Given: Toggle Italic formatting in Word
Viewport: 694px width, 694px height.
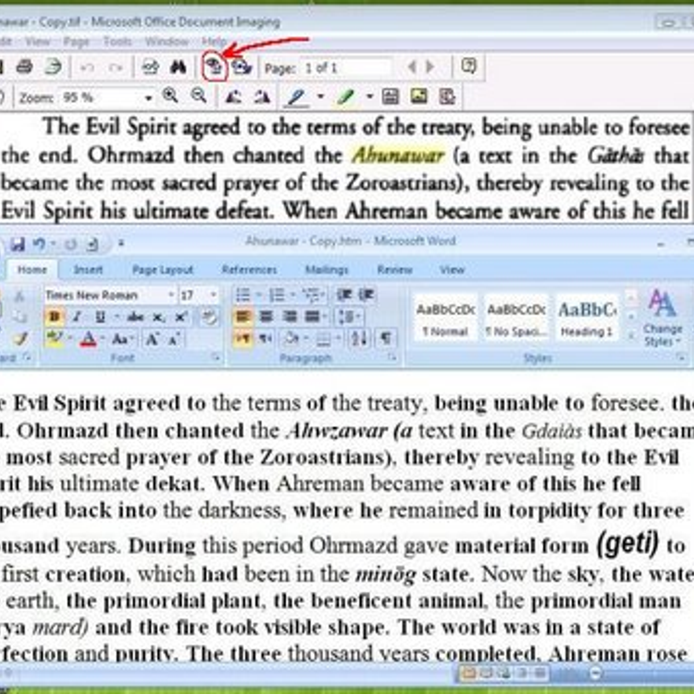Looking at the screenshot, I should (77, 317).
